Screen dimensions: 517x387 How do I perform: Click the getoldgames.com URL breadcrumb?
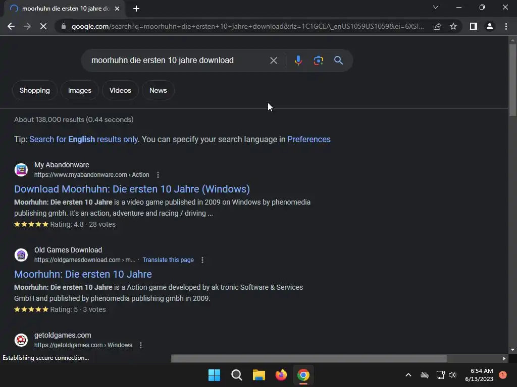83,345
